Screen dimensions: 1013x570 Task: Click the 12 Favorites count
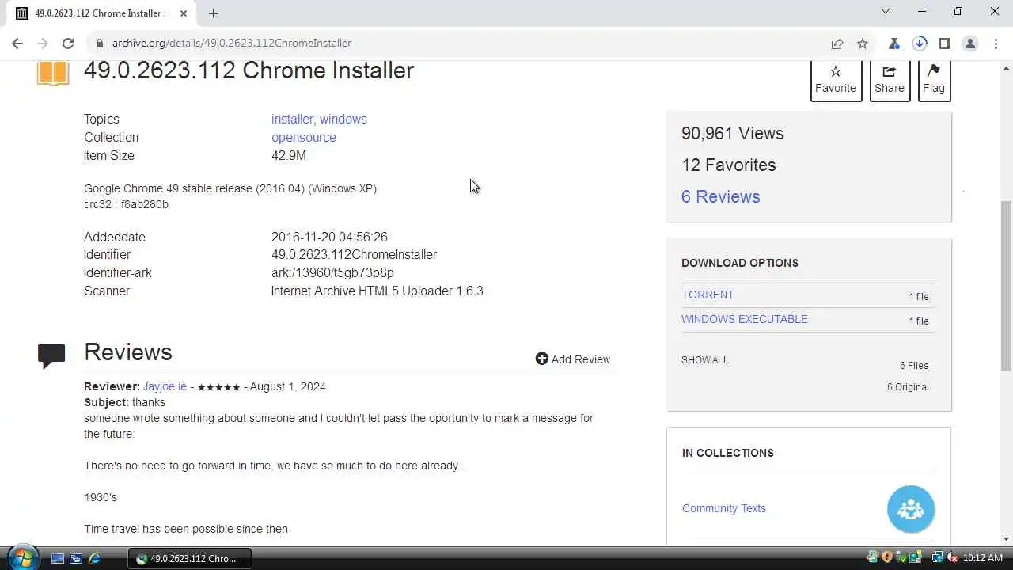[728, 165]
